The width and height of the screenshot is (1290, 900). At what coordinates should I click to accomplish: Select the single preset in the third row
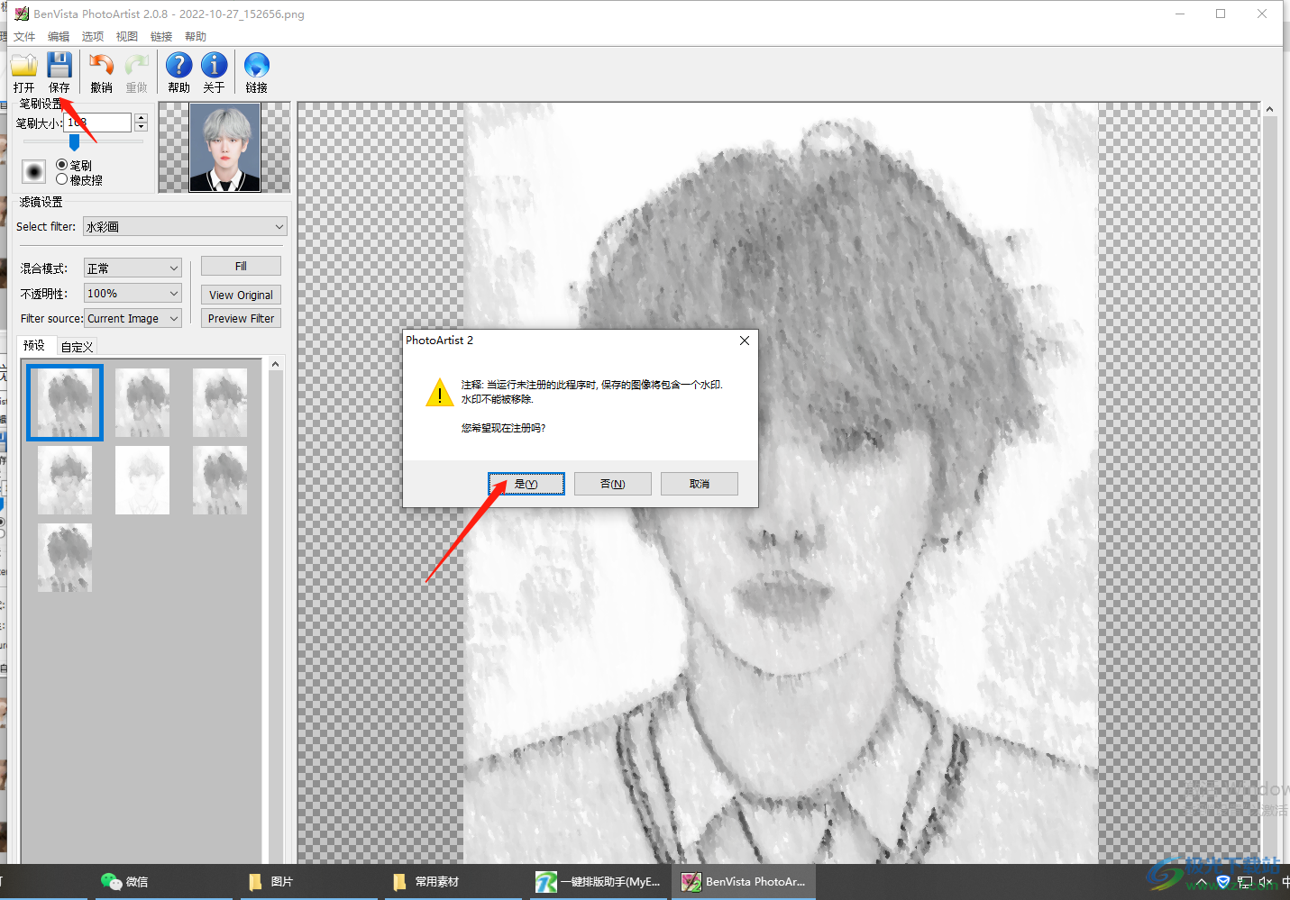click(x=65, y=558)
